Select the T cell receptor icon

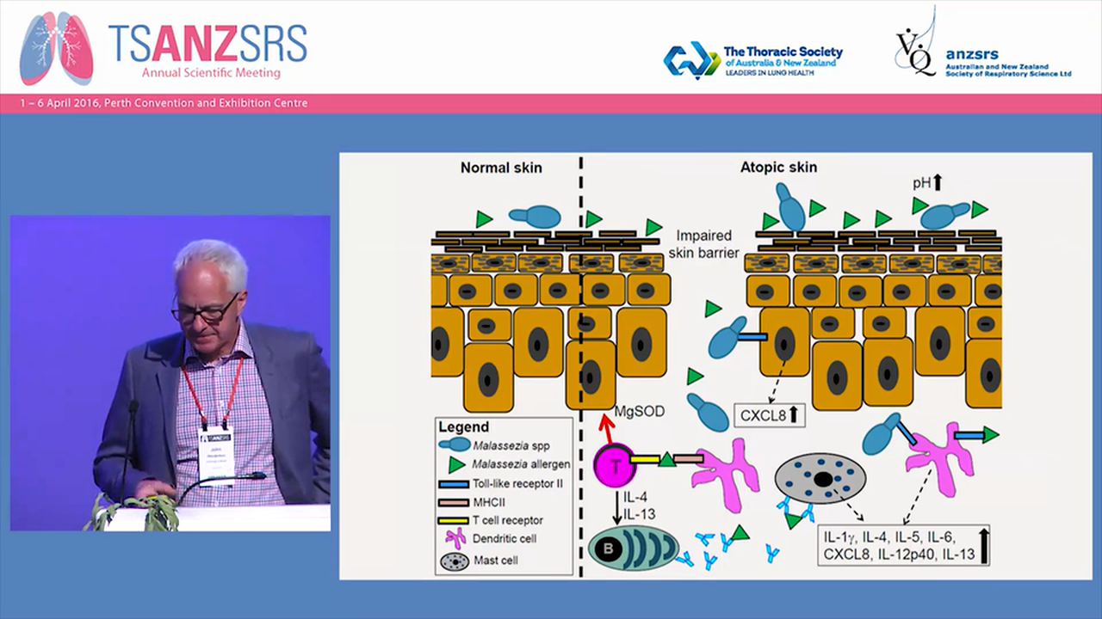(x=455, y=519)
